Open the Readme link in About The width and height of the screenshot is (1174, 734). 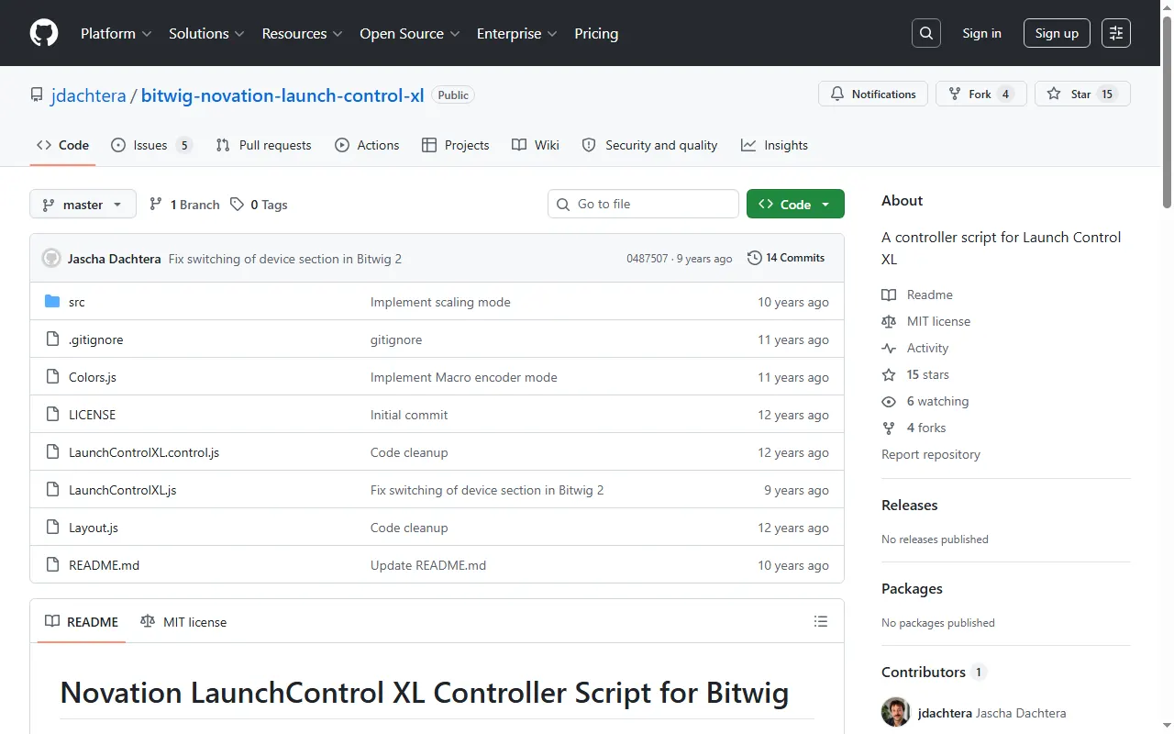point(917,295)
